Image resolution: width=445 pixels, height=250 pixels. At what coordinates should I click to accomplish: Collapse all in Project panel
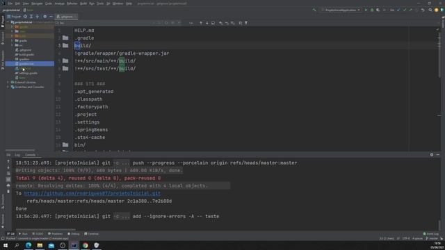(x=37, y=17)
